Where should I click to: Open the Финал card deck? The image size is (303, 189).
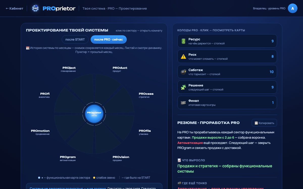[x=227, y=103]
